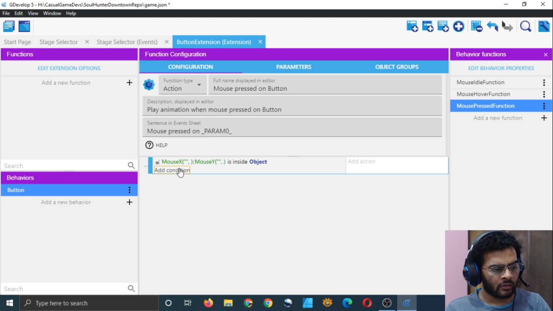Open the wrench settings icon in toolbar
553x311 pixels.
click(544, 27)
